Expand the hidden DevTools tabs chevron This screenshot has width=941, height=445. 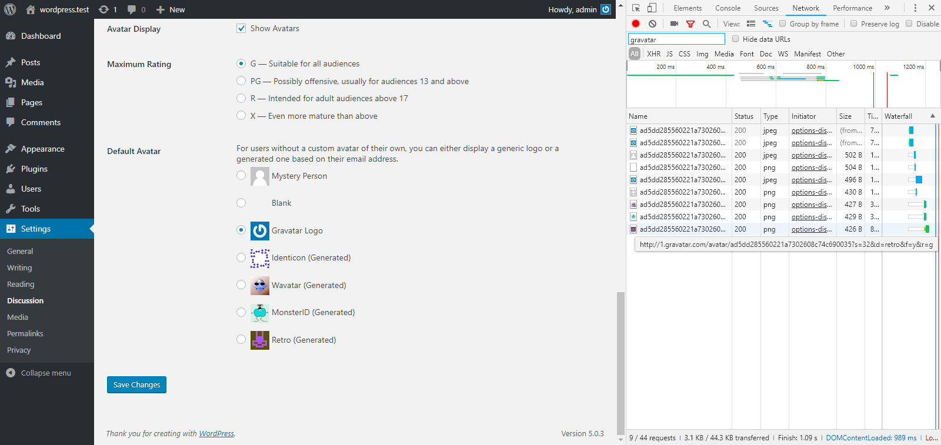(x=887, y=8)
